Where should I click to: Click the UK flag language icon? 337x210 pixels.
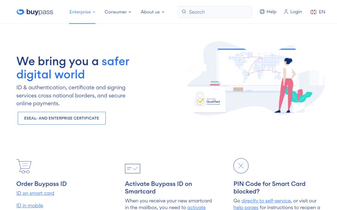pos(313,12)
